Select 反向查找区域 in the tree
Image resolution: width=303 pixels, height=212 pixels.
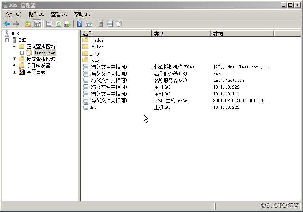pyautogui.click(x=41, y=59)
